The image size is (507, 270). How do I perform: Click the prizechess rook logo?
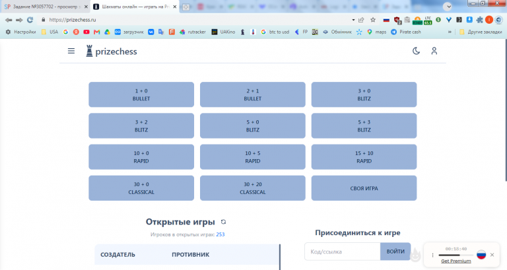click(89, 51)
